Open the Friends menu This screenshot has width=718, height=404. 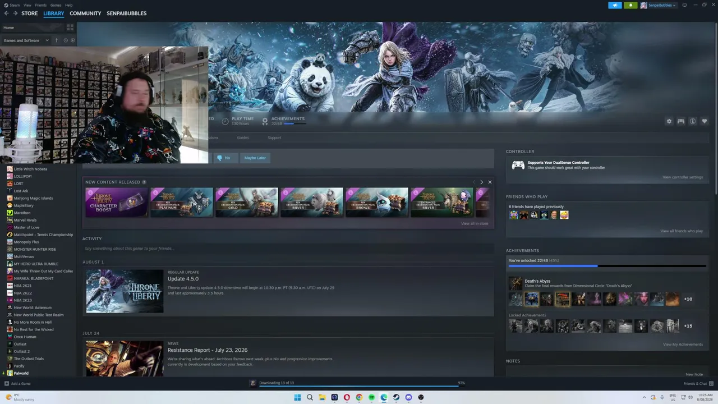pyautogui.click(x=40, y=5)
